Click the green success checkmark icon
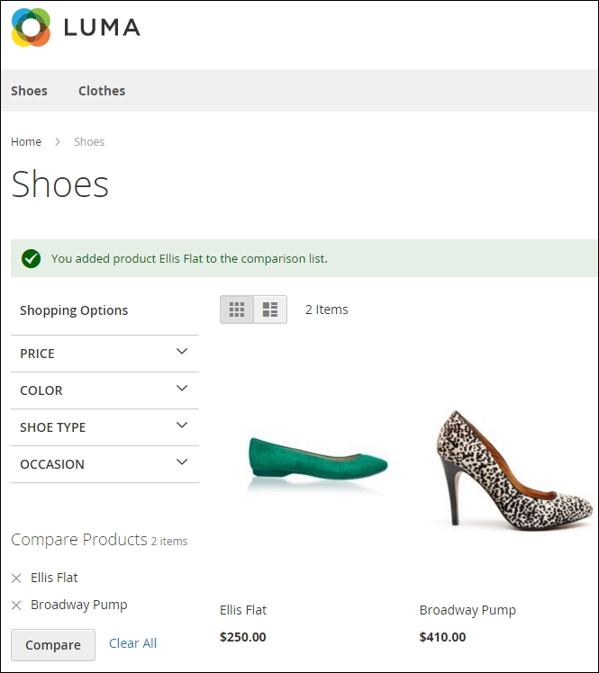The width and height of the screenshot is (599, 673). point(31,259)
